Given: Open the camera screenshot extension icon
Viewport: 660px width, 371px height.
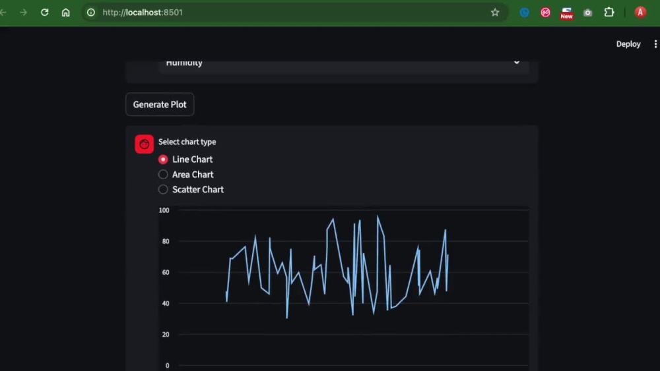Looking at the screenshot, I should tap(587, 13).
